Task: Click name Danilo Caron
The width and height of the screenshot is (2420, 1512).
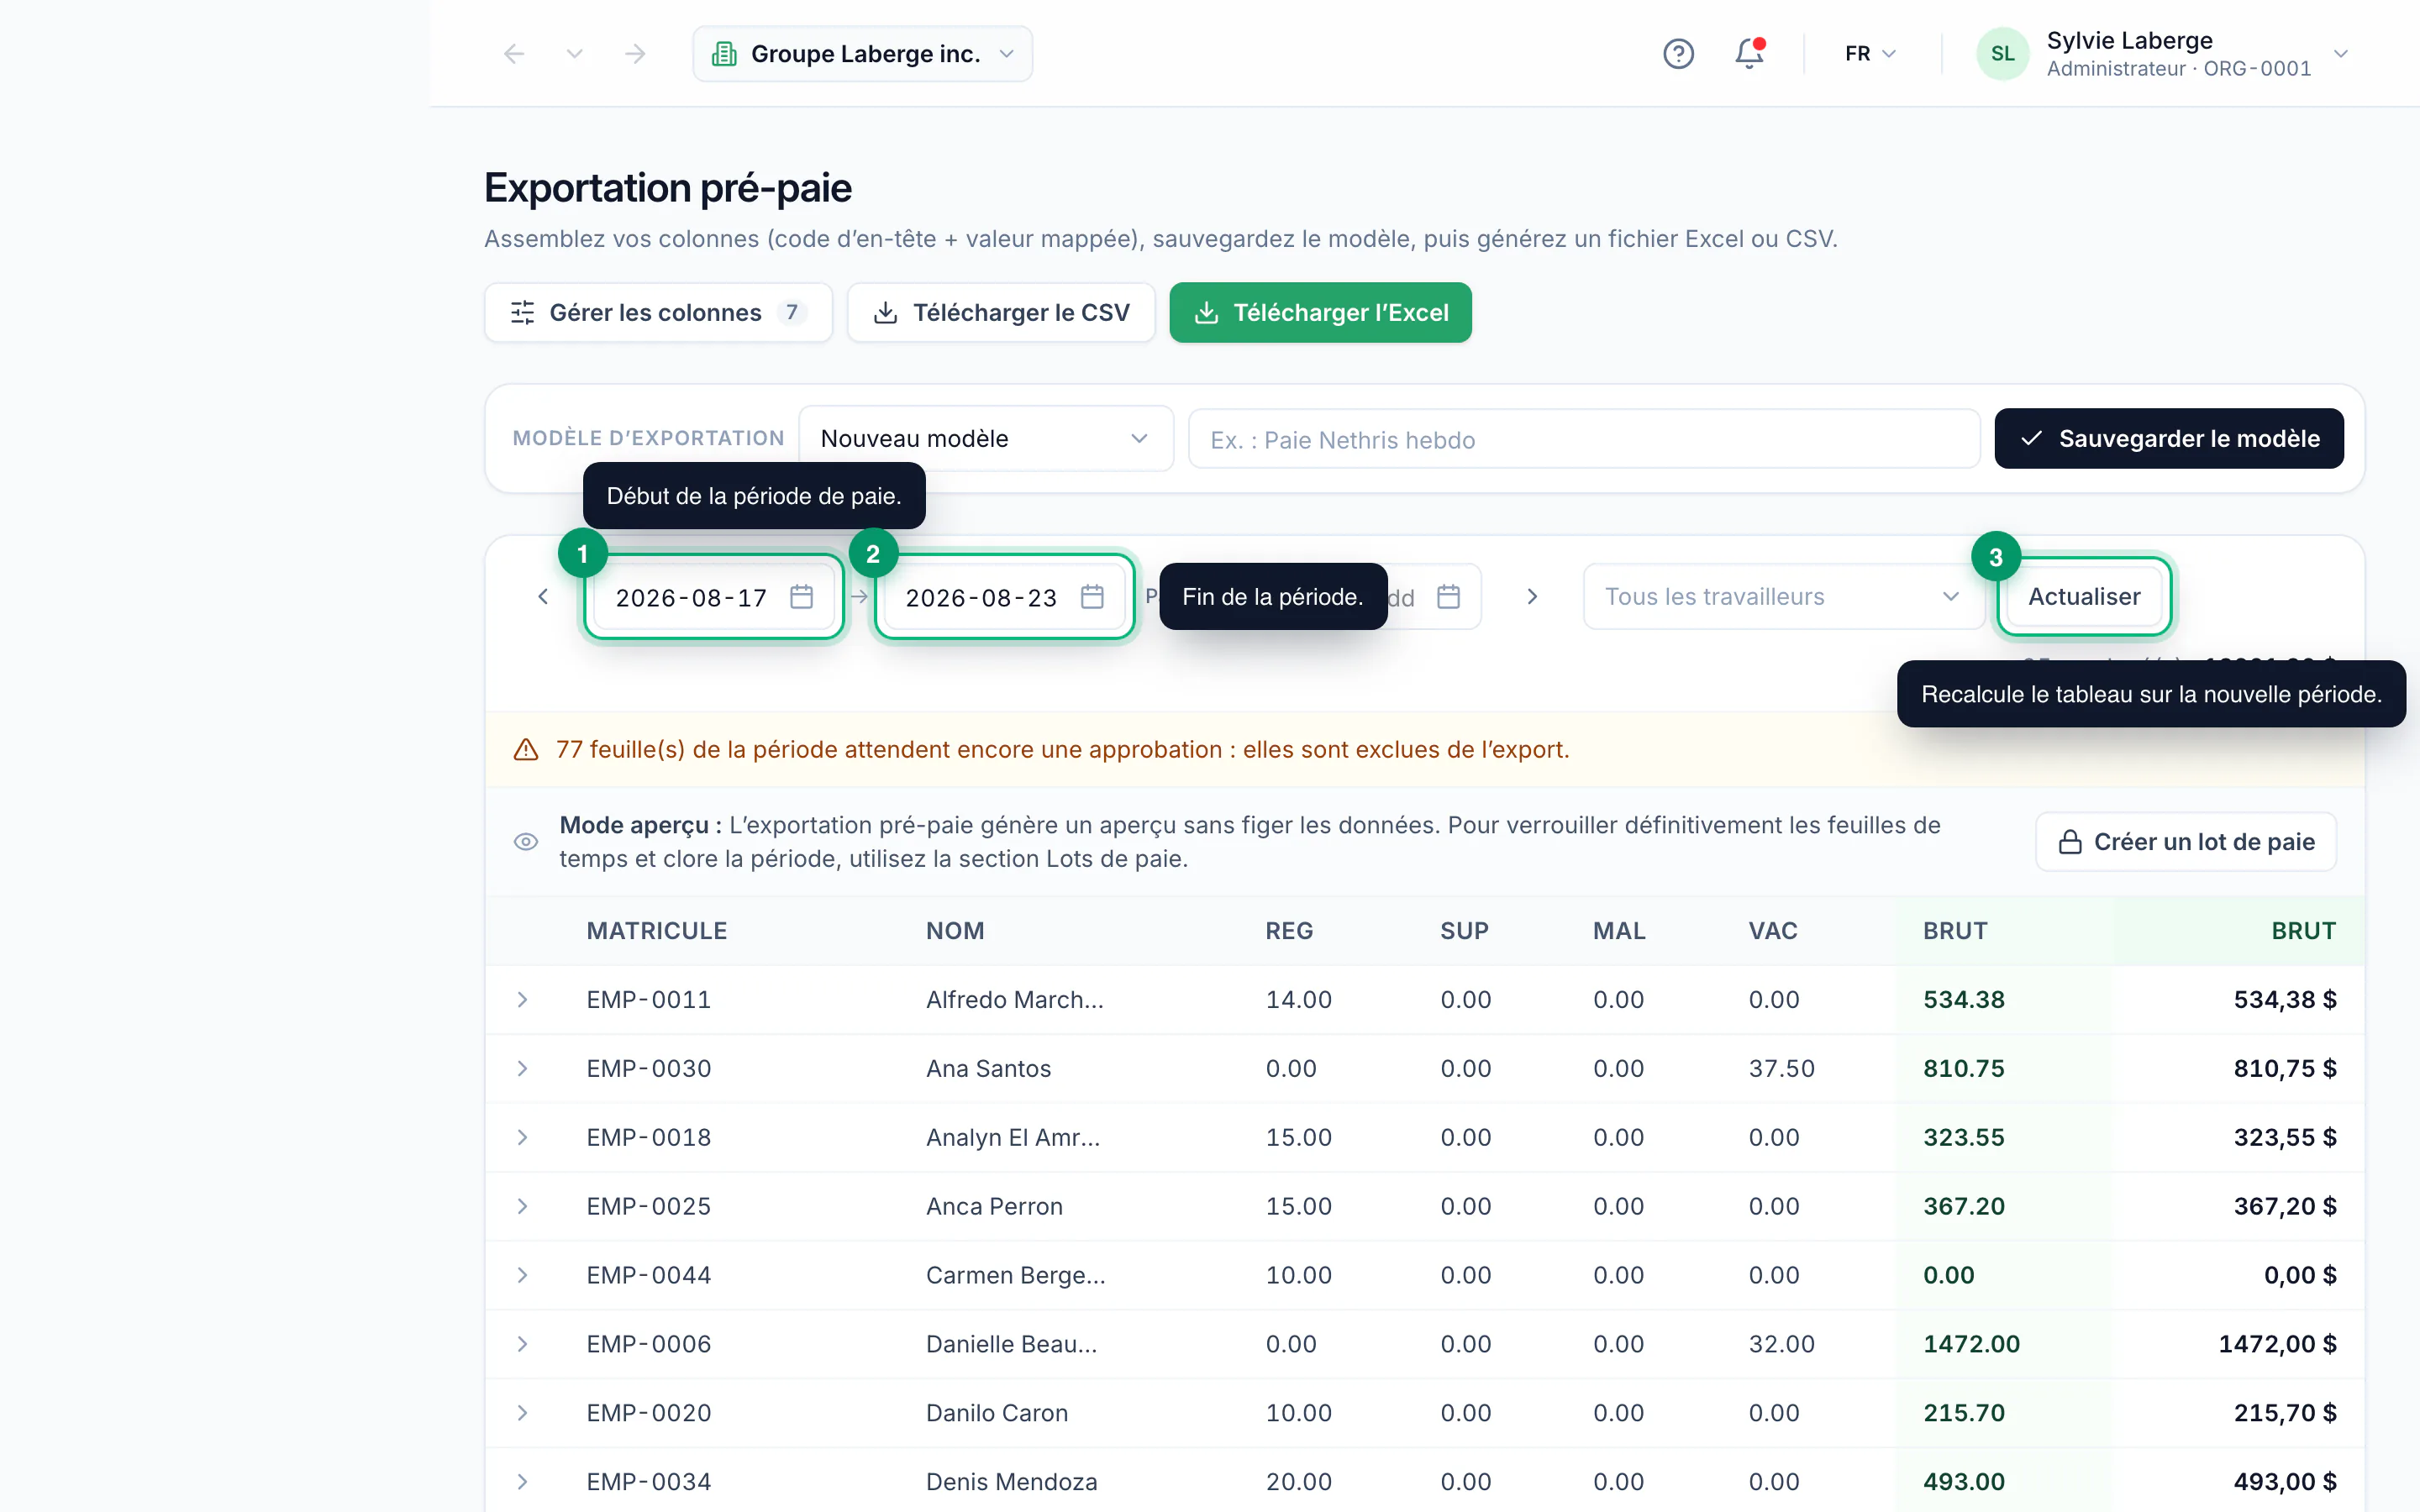Action: click(997, 1414)
